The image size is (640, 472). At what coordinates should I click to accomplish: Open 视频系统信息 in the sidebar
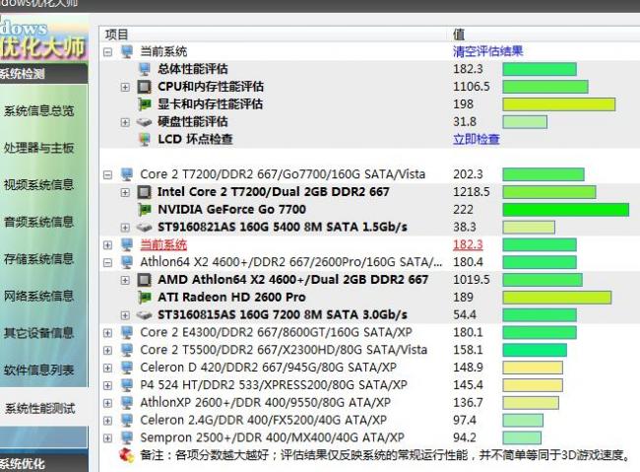(x=39, y=184)
